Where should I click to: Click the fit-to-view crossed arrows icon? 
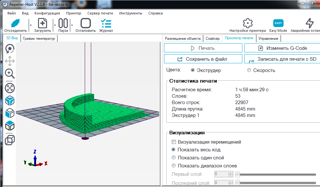10,88
